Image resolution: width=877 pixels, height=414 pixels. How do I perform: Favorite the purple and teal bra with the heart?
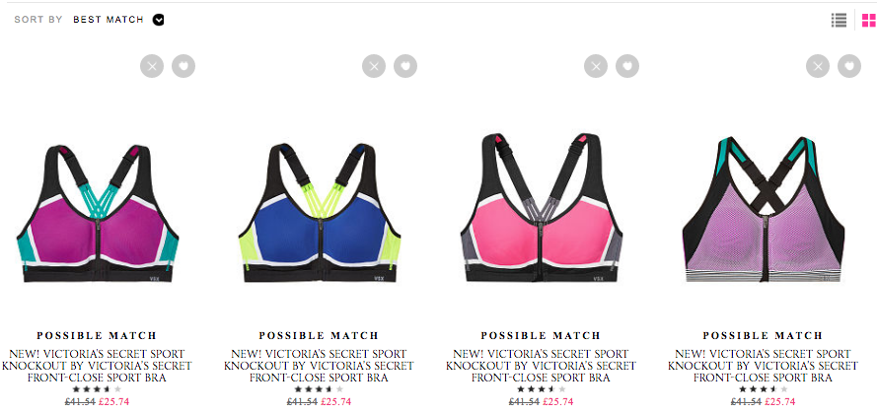[x=183, y=66]
